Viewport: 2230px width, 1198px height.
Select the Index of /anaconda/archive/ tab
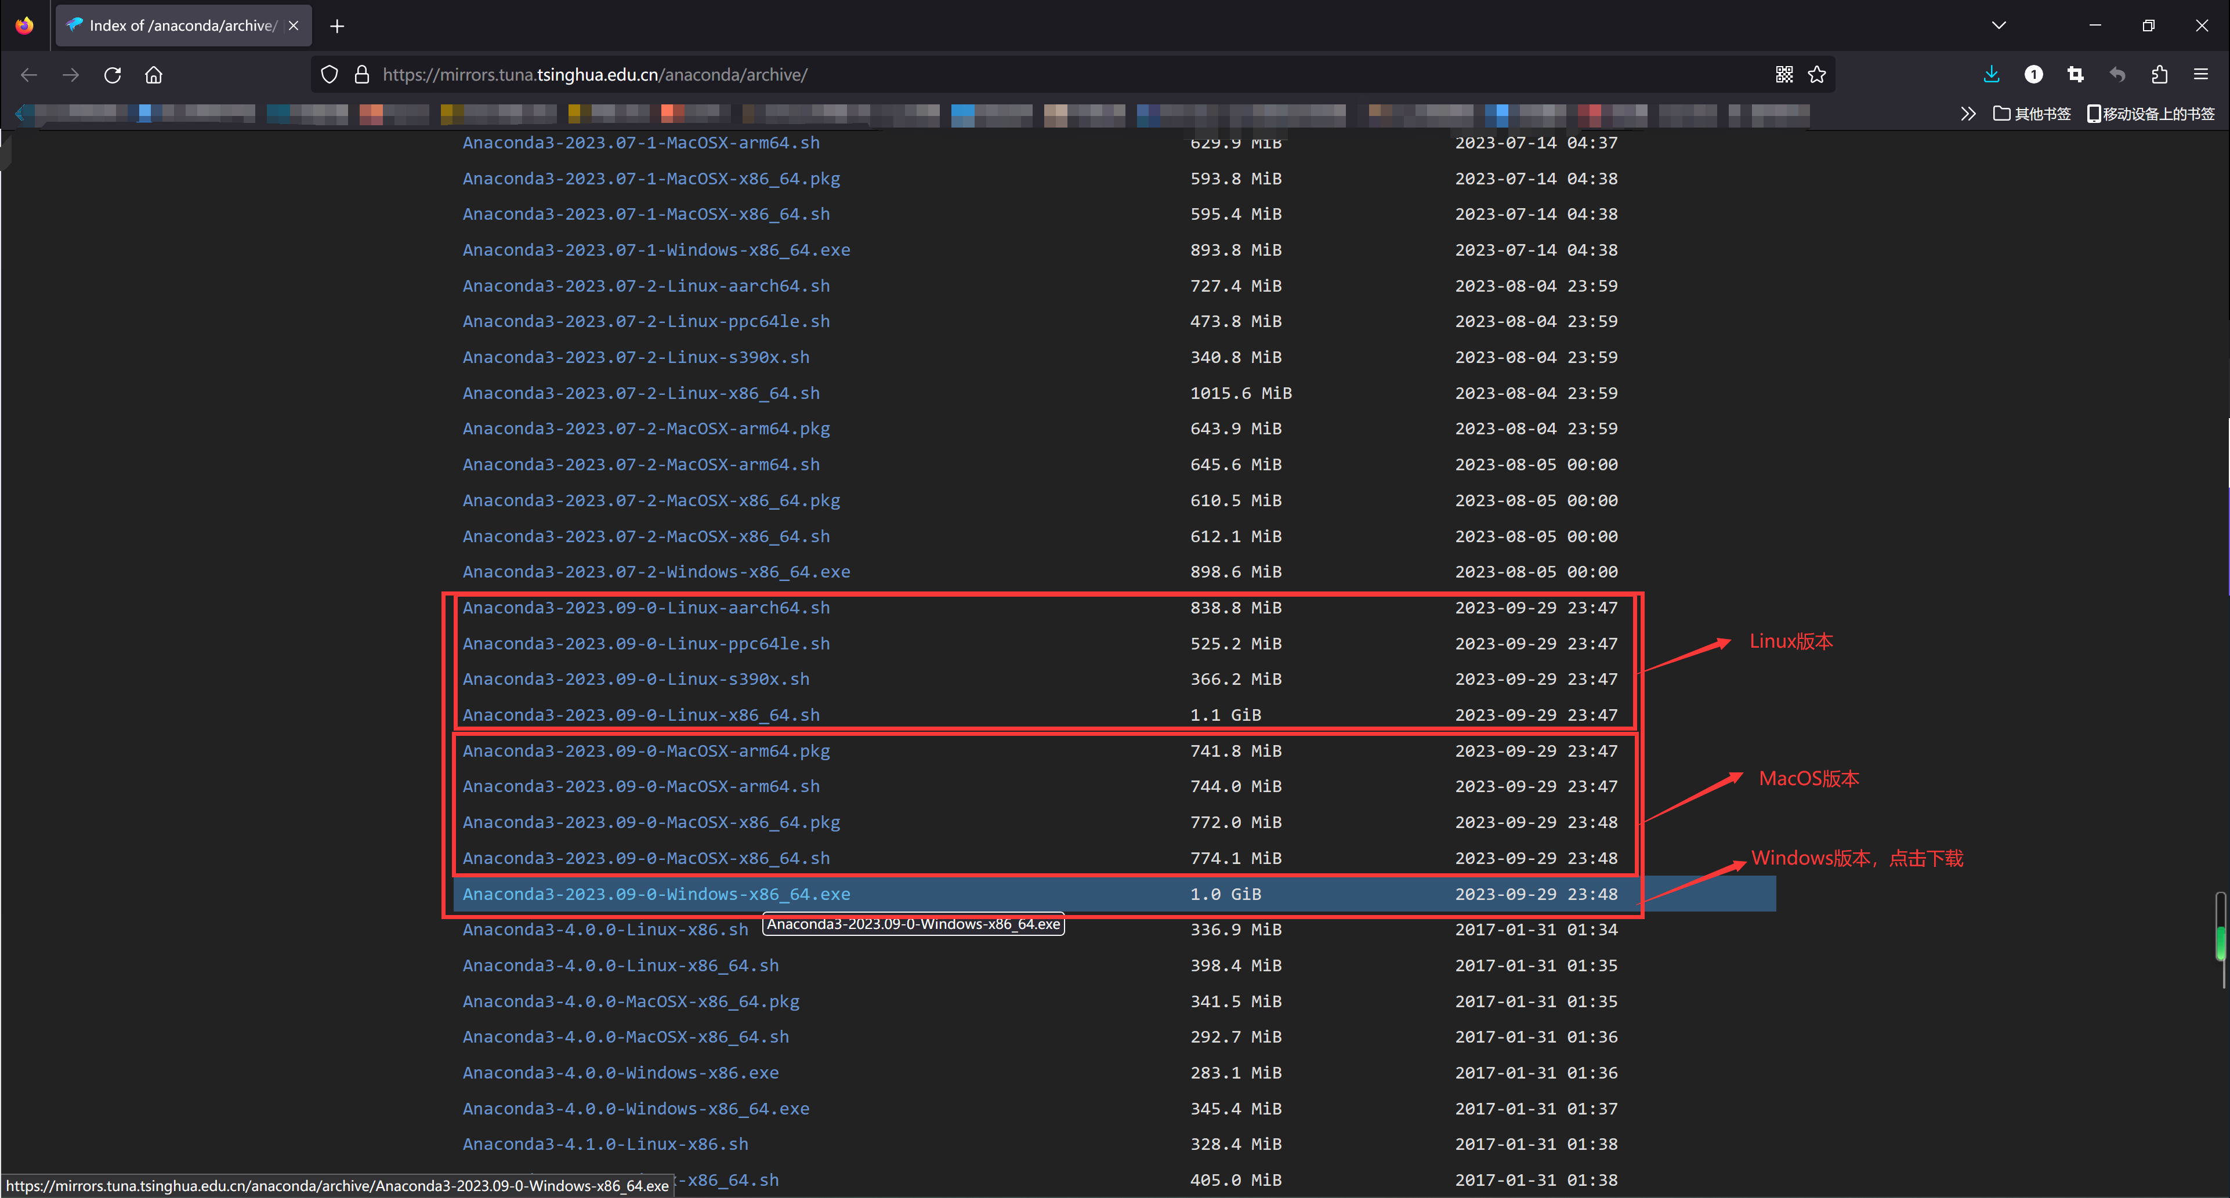pos(183,26)
